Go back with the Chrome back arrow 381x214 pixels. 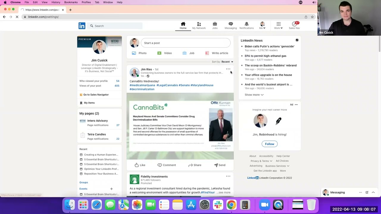4,17
